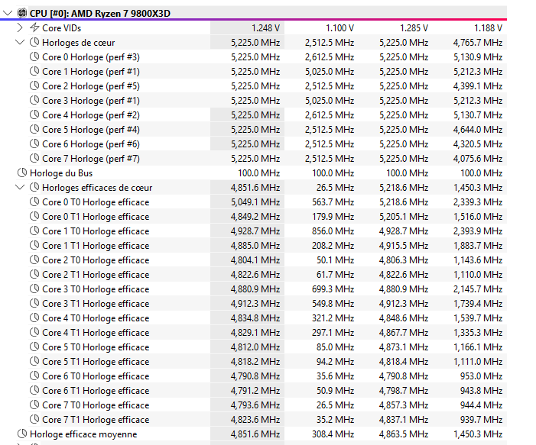The height and width of the screenshot is (445, 536).
Task: Click the clock icon beside Horloges de cœur
Action: pos(34,42)
